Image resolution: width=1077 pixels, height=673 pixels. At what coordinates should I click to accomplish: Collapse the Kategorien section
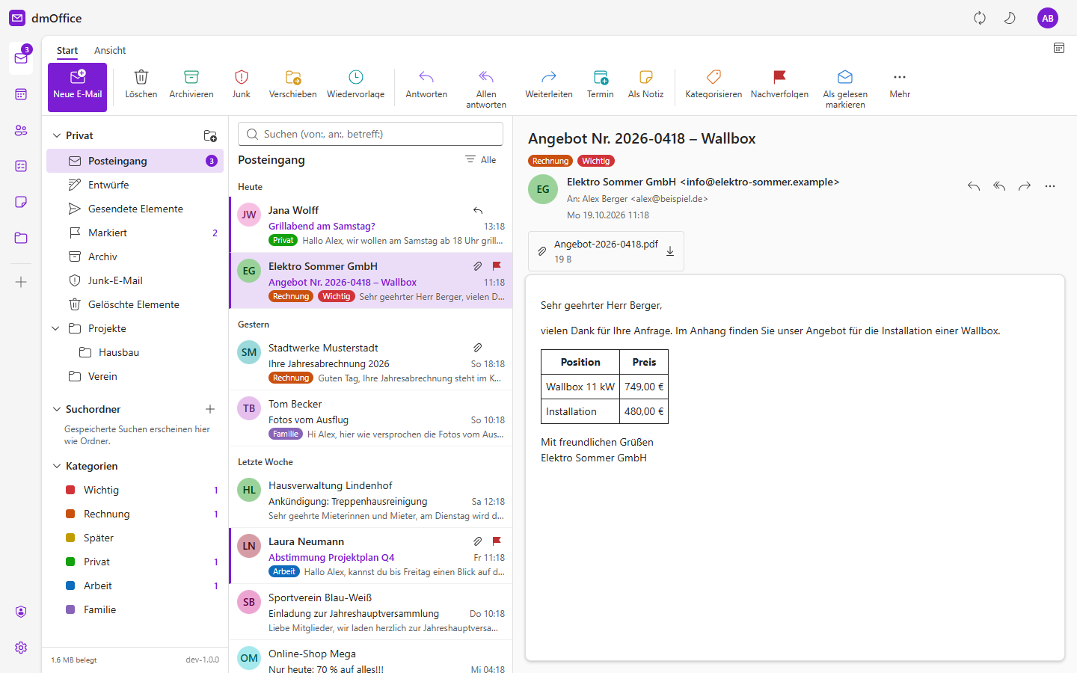pos(57,466)
